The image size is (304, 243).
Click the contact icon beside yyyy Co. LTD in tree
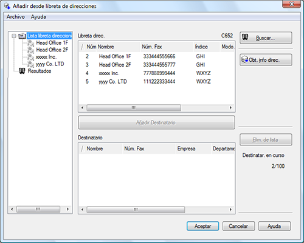tap(30, 64)
